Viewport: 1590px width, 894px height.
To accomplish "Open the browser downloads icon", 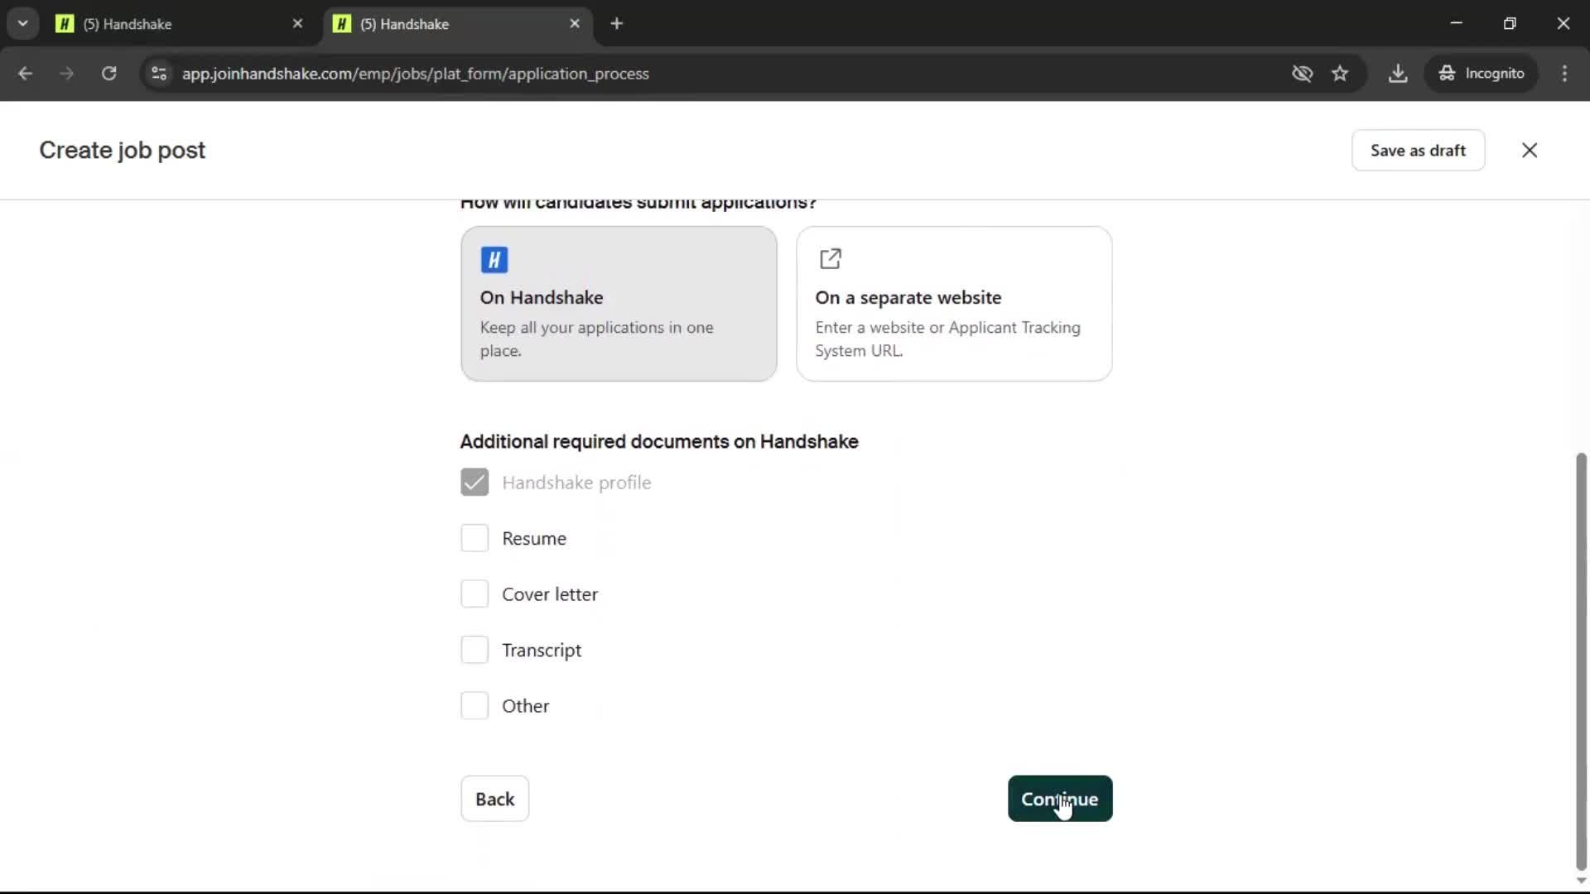I will coord(1398,74).
